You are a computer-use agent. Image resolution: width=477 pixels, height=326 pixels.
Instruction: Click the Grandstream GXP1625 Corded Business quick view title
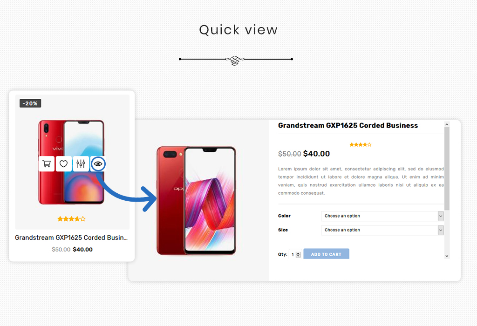[x=348, y=125]
